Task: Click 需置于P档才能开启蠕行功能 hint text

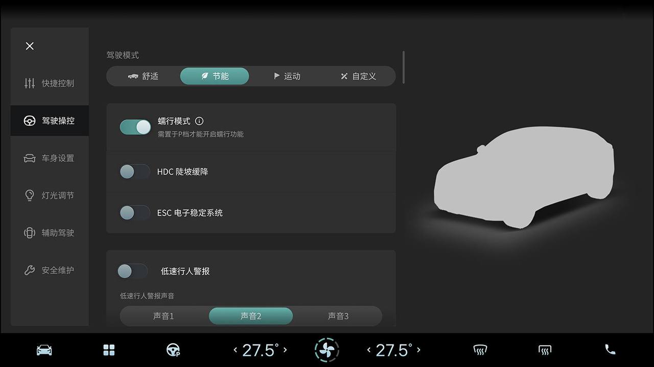Action: 200,134
